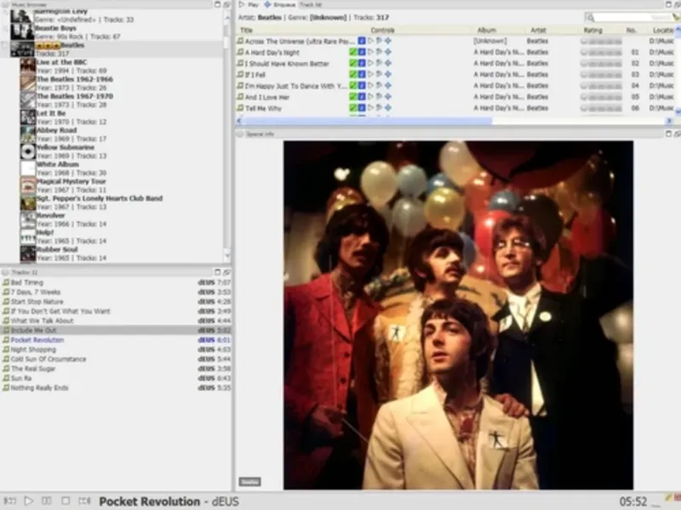
Task: Maximize the Tracks panel
Action: (218, 272)
